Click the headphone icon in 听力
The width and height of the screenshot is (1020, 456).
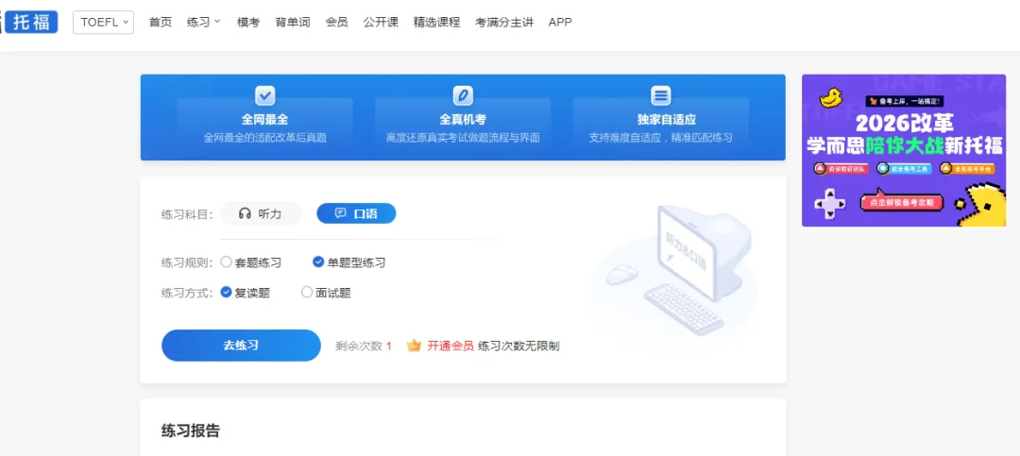click(245, 213)
